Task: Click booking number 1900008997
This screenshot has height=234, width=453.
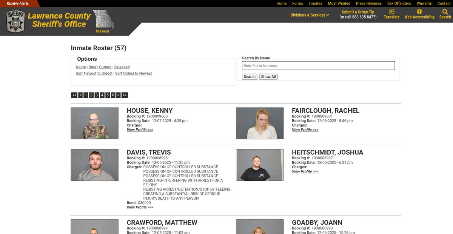Action: (x=322, y=158)
